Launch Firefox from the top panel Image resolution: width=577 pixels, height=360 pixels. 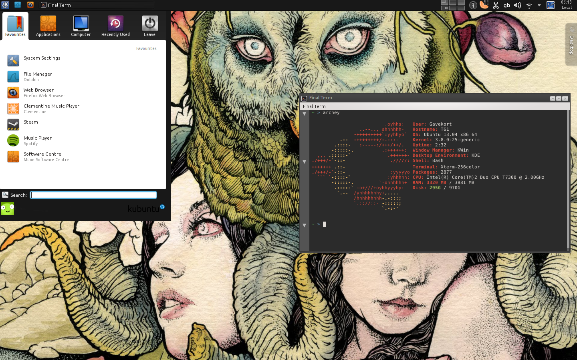click(30, 5)
